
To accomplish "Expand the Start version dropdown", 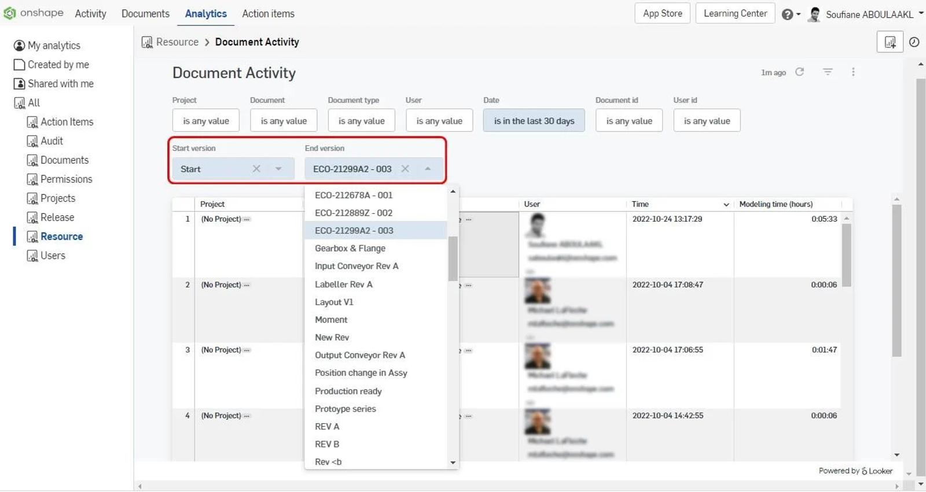I will (x=278, y=169).
